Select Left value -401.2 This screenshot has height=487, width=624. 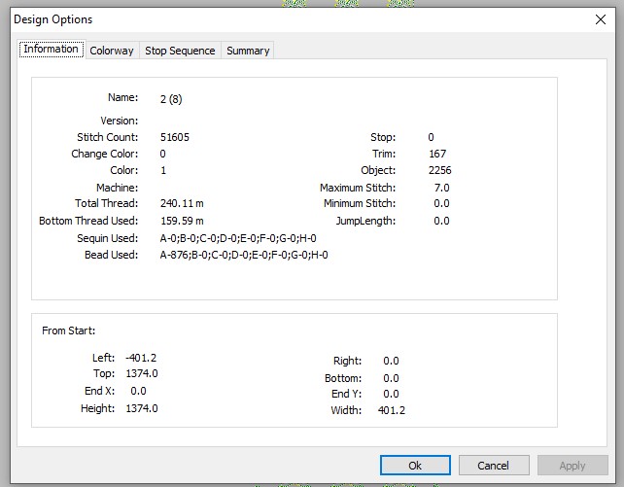[x=141, y=358]
